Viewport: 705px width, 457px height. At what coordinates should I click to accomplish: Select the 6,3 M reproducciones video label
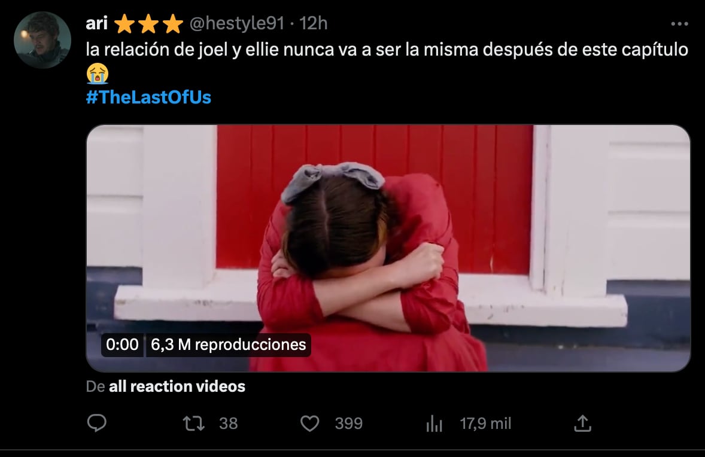tap(229, 345)
